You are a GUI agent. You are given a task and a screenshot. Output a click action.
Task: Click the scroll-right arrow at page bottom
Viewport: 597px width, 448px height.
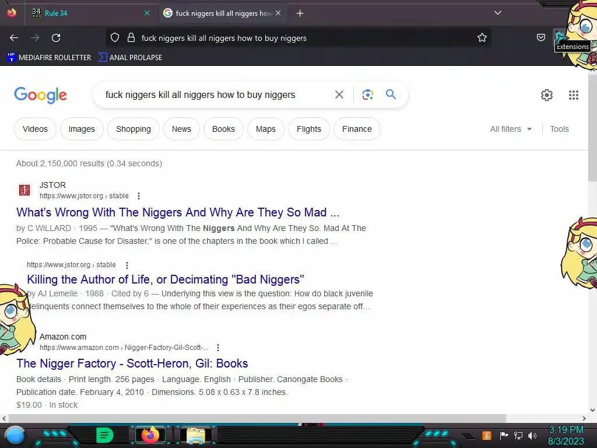coord(584,418)
